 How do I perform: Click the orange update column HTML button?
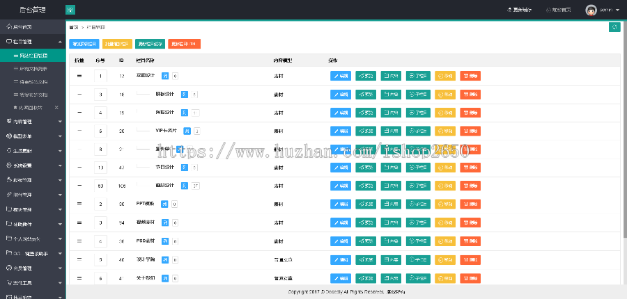(184, 44)
